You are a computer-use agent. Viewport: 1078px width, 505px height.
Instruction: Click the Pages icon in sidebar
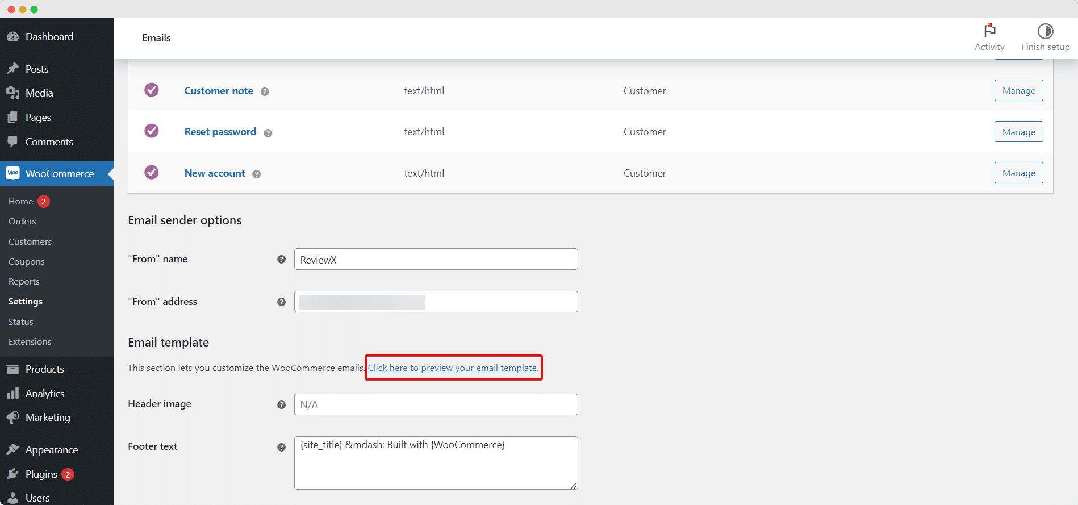click(12, 118)
